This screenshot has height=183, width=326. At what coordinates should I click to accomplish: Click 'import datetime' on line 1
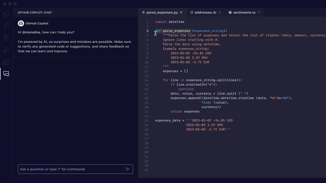coord(170,22)
